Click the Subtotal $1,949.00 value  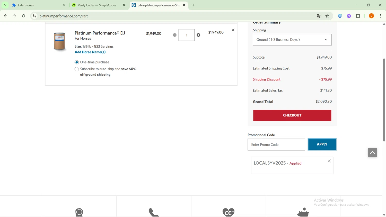point(324,57)
